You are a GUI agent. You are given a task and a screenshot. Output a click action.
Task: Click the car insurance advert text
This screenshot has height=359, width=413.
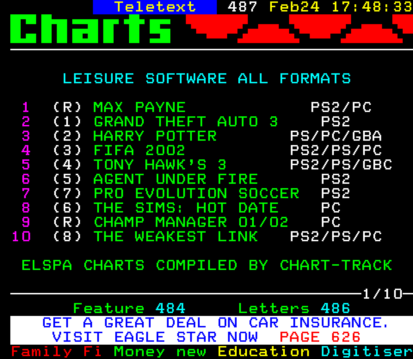coord(215,323)
